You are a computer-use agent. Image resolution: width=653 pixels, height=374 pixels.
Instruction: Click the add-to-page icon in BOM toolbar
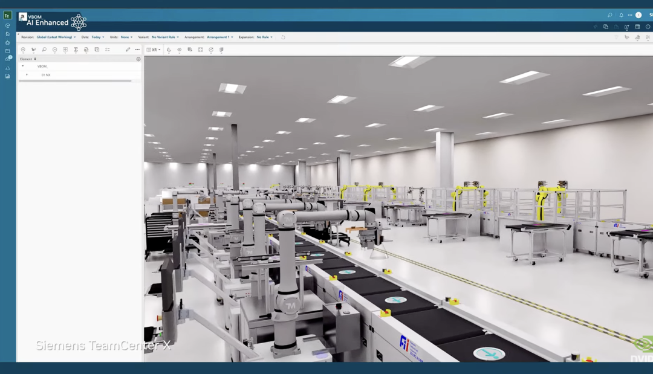97,50
